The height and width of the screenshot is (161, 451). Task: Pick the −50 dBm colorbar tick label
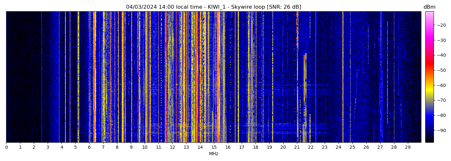pos(441,70)
